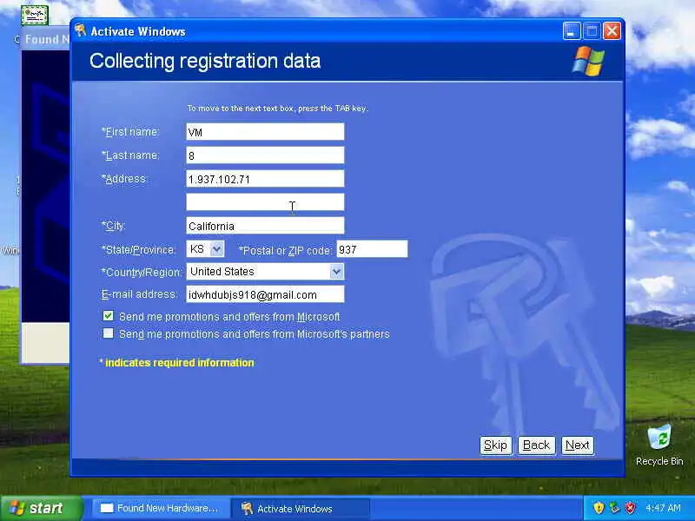Click the E-mail address field
Viewport: 695px width, 521px height.
pyautogui.click(x=265, y=294)
